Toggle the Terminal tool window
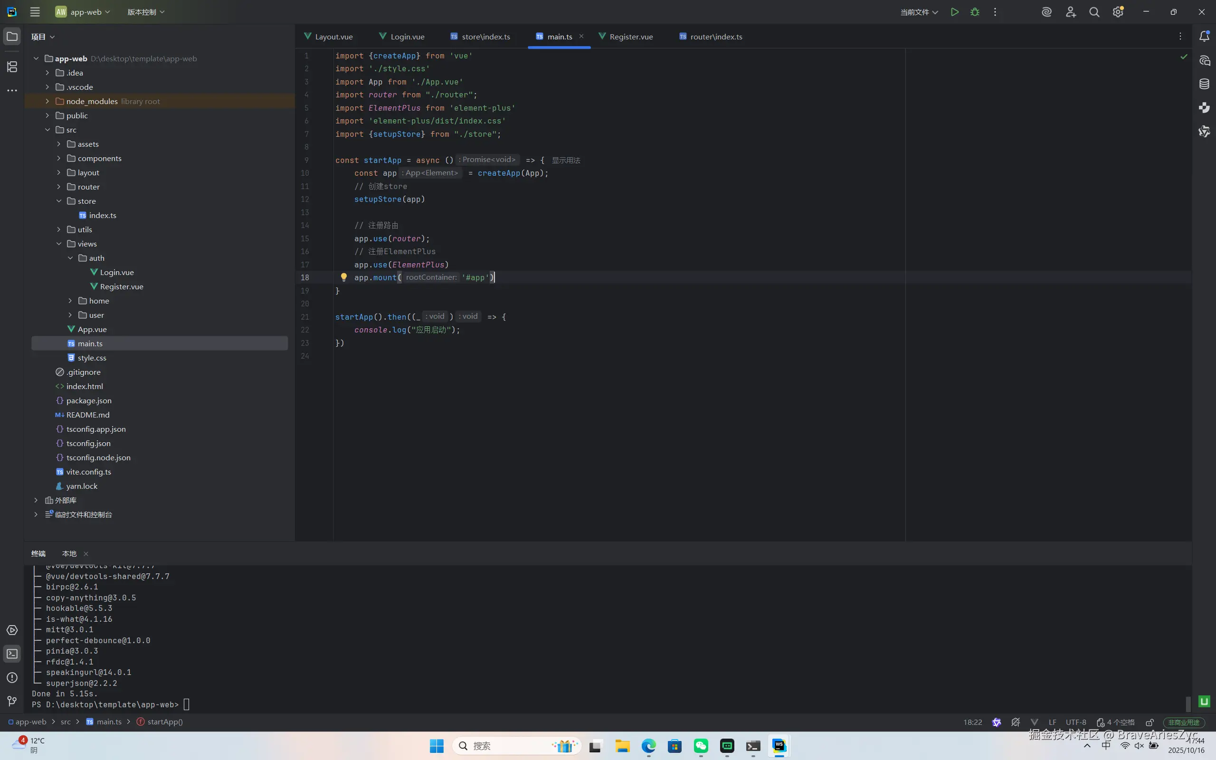Viewport: 1216px width, 760px height. click(12, 654)
